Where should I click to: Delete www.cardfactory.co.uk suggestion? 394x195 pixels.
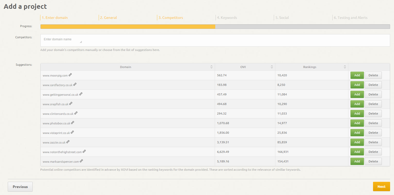[373, 85]
